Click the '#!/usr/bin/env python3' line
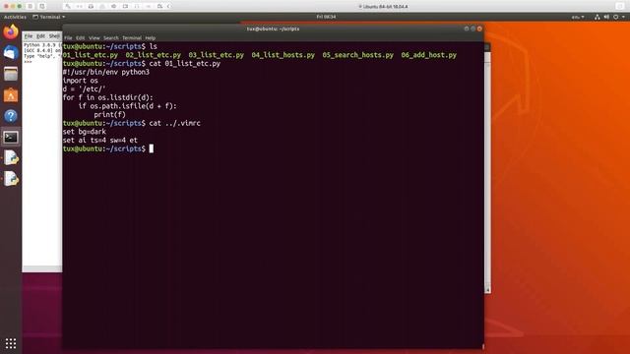This screenshot has height=354, width=630. pos(106,72)
